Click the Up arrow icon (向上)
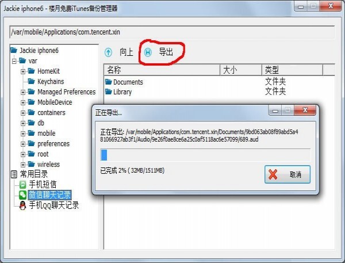Image resolution: width=345 pixels, height=263 pixels. point(108,52)
